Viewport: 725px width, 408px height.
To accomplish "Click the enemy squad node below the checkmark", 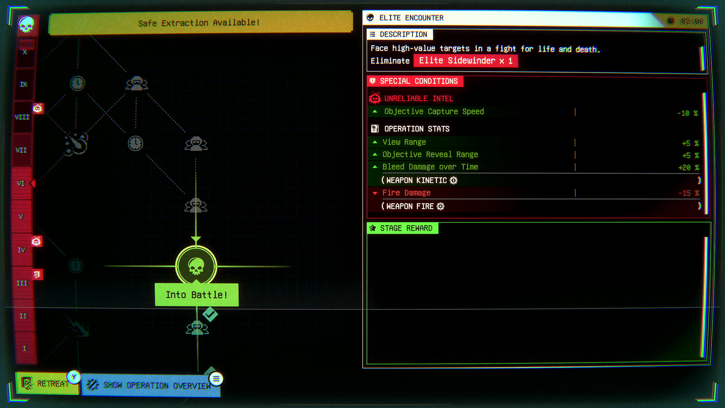I will click(x=197, y=328).
